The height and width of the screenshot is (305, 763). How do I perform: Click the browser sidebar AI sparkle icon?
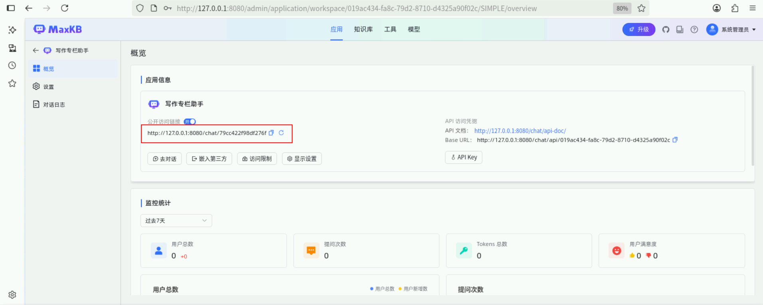(12, 30)
